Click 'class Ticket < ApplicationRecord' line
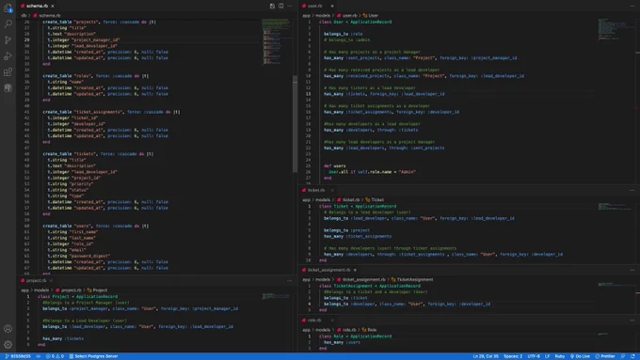The height and width of the screenshot is (360, 640). tap(358, 206)
